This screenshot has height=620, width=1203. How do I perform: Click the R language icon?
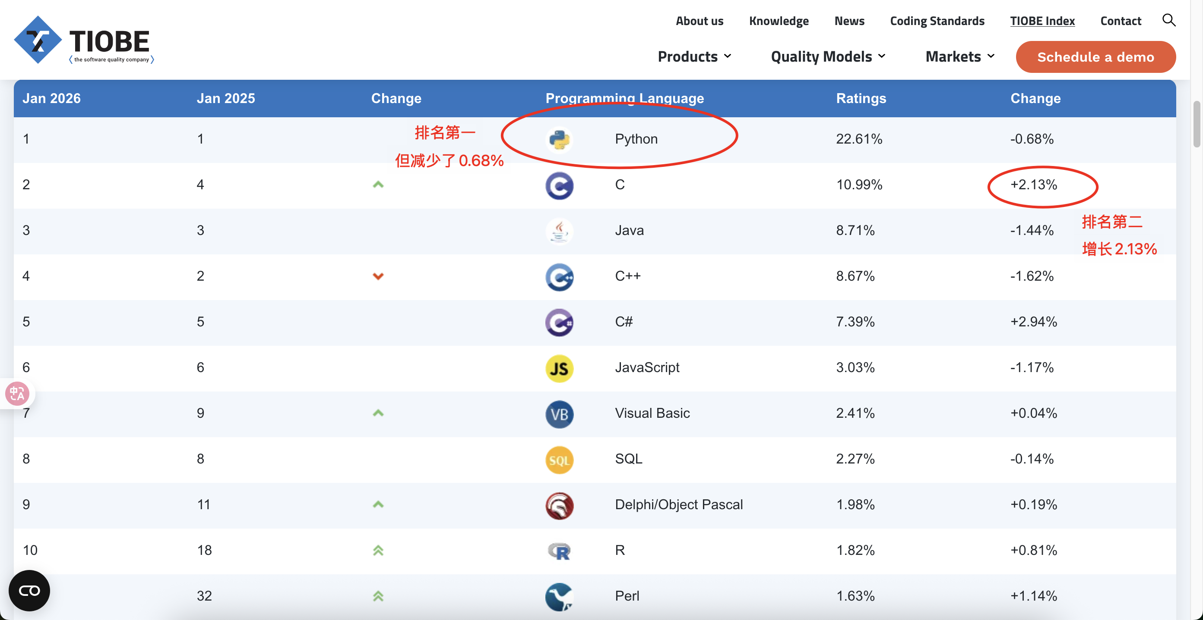coord(559,551)
